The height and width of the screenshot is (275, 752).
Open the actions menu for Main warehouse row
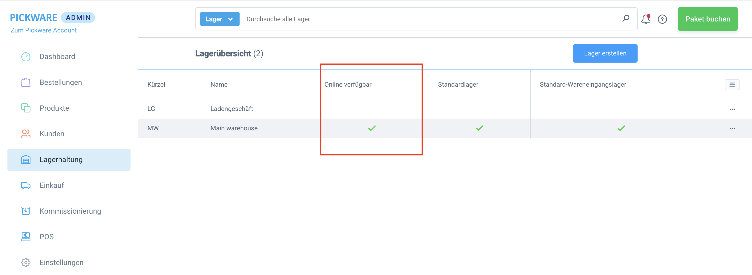click(x=732, y=129)
